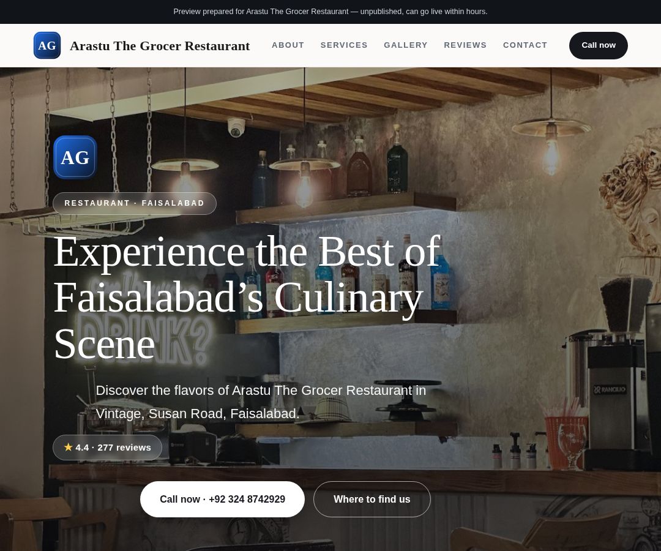Open the Arastu The Grocer Restaurant title link
The width and height of the screenshot is (661, 551).
coord(160,45)
